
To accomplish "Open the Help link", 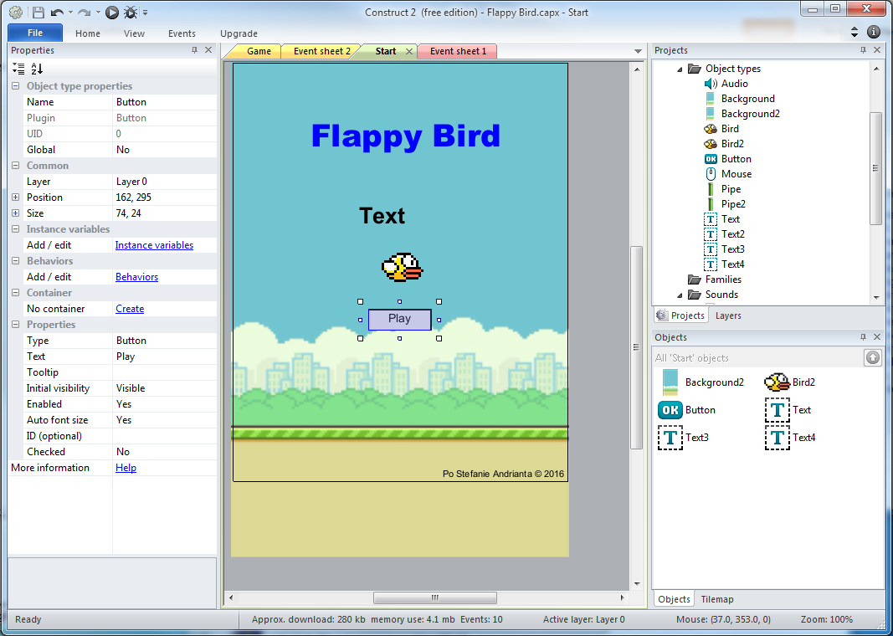I will tap(126, 468).
